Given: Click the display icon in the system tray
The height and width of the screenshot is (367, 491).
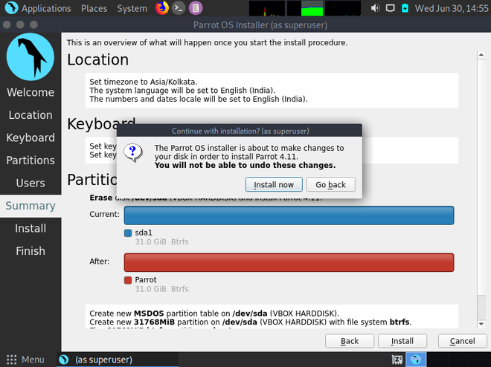Looking at the screenshot, I should (390, 8).
